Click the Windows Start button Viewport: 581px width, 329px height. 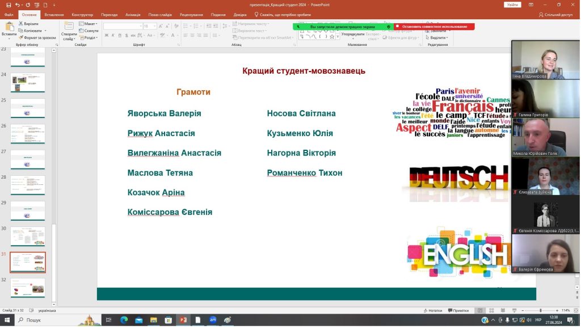[7, 320]
